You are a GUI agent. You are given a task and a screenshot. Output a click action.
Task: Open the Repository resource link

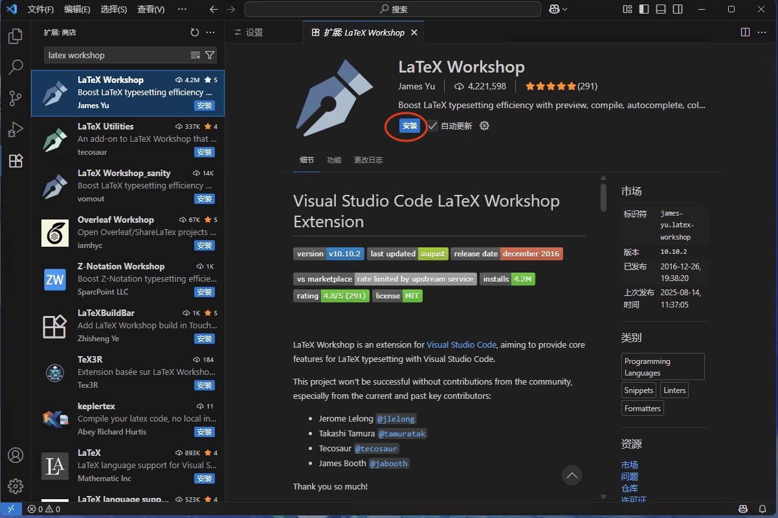click(629, 488)
